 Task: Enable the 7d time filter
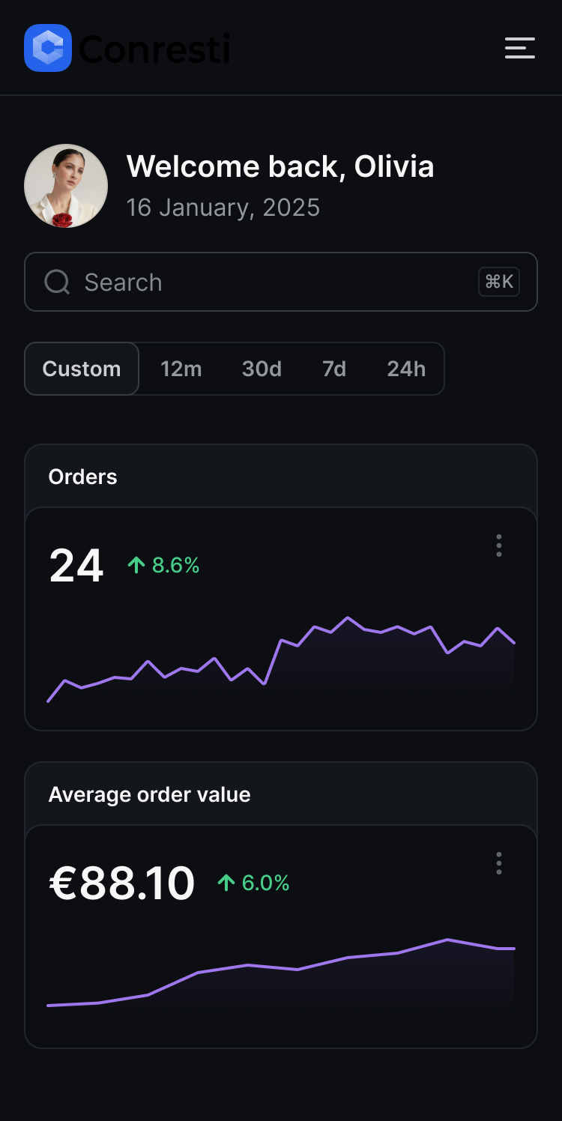[333, 369]
